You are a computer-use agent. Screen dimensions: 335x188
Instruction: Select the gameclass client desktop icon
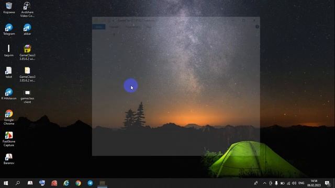(27, 96)
